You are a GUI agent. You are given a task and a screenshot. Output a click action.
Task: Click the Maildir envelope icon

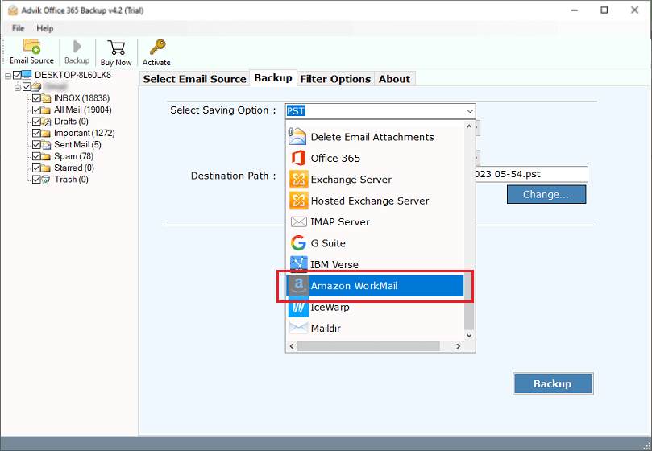point(298,328)
